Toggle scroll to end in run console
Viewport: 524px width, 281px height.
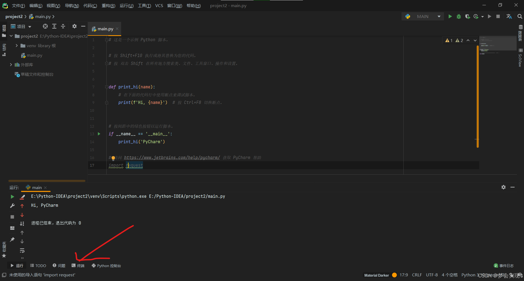(22, 224)
